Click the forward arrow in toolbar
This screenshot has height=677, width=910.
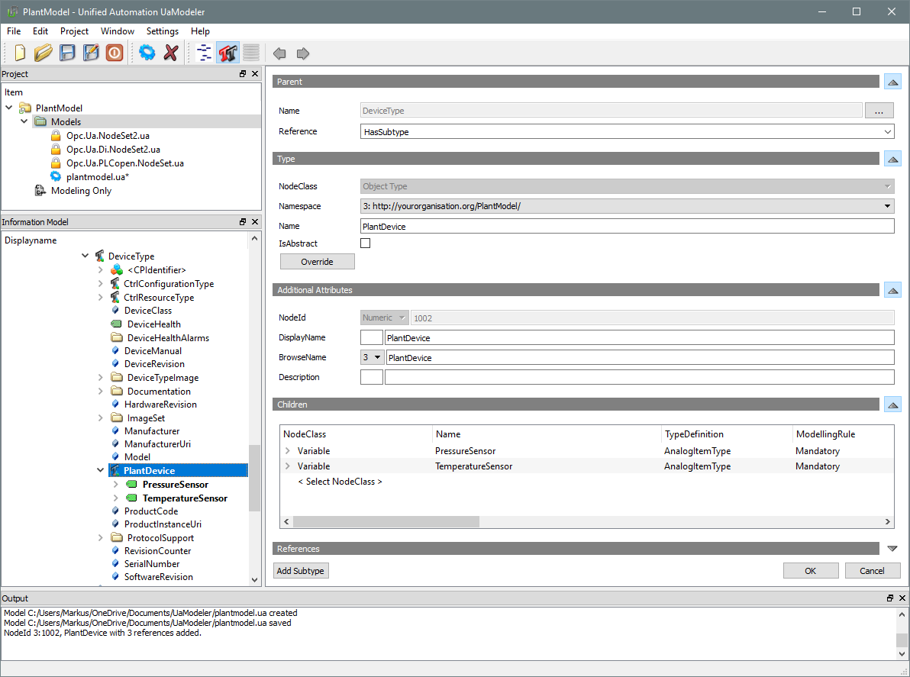(x=303, y=53)
